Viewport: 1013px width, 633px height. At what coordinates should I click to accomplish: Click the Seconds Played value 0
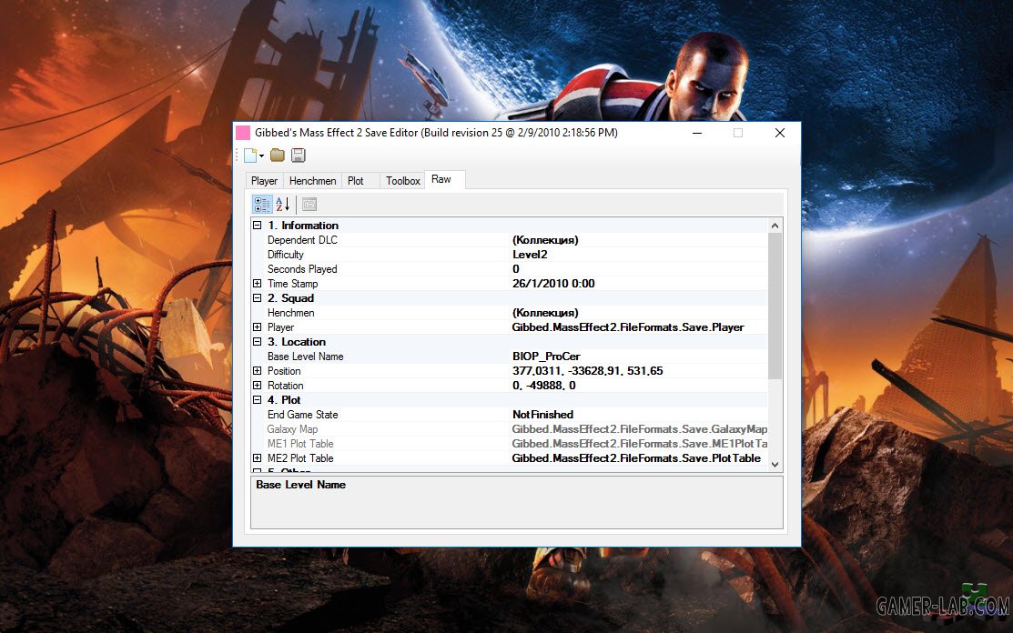(x=515, y=269)
